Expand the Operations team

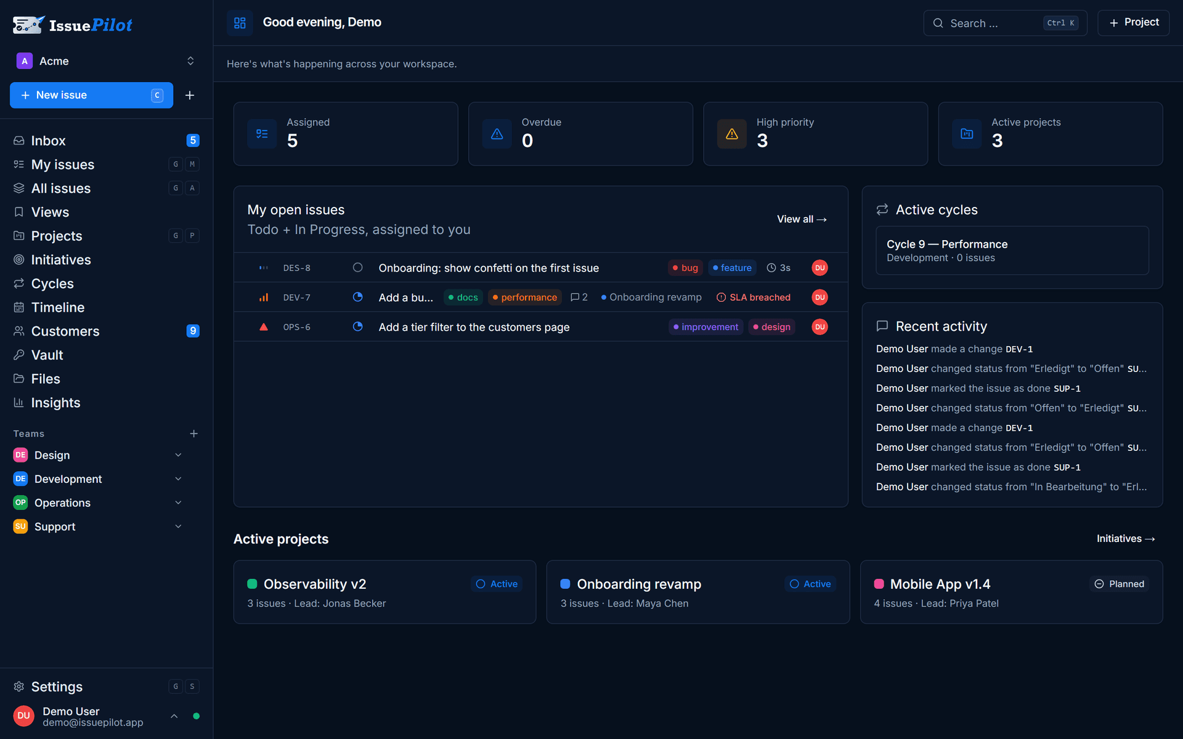(x=178, y=503)
